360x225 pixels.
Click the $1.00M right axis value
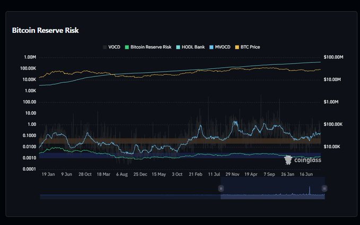331,102
